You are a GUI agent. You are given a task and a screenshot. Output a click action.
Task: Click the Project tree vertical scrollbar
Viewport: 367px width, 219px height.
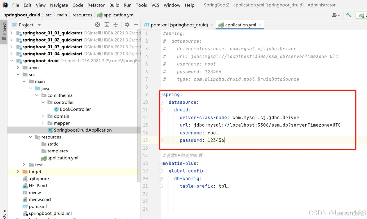point(139,105)
